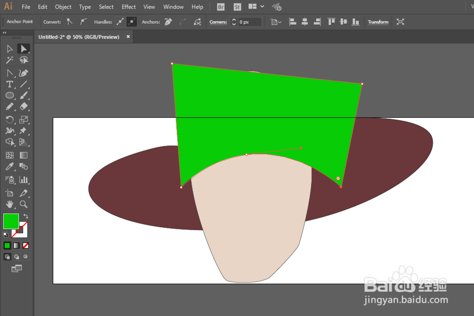Convert selected anchor points to smooth
The width and height of the screenshot is (474, 316).
[83, 22]
